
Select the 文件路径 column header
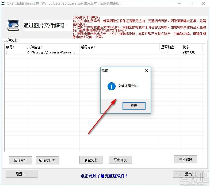point(53,47)
